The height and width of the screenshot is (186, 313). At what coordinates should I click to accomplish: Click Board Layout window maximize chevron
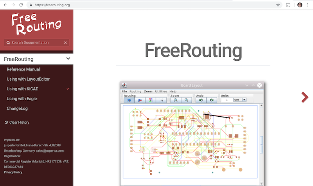click(253, 85)
